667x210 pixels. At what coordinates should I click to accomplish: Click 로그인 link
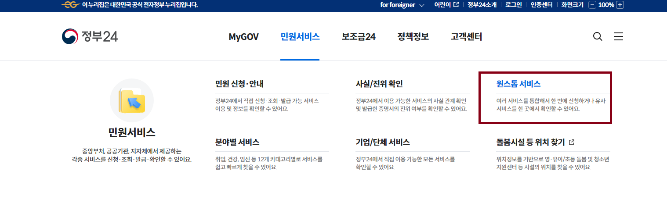(513, 5)
